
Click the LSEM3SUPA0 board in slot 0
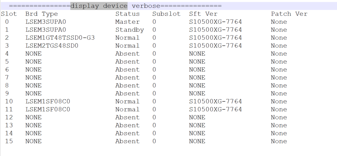tap(46, 22)
